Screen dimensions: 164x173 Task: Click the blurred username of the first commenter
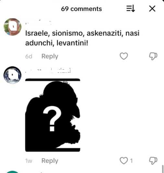38,22
